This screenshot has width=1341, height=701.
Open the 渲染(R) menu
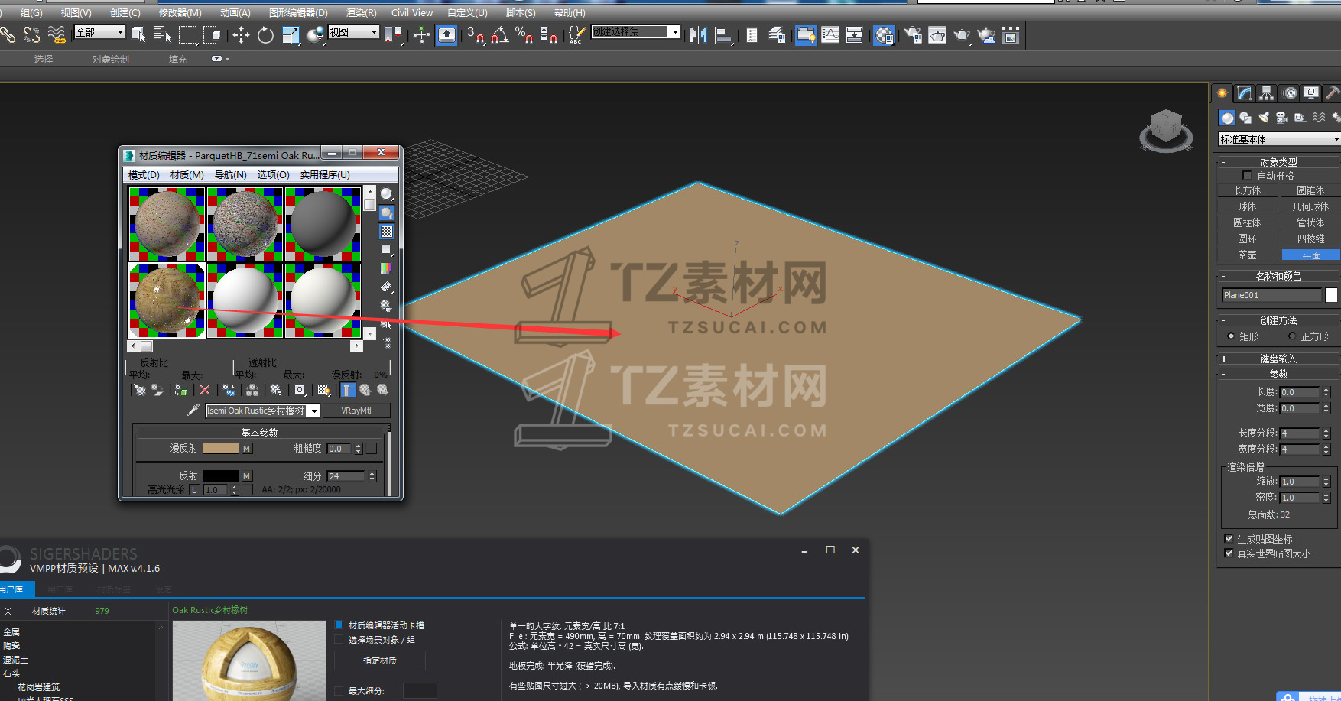tap(361, 13)
